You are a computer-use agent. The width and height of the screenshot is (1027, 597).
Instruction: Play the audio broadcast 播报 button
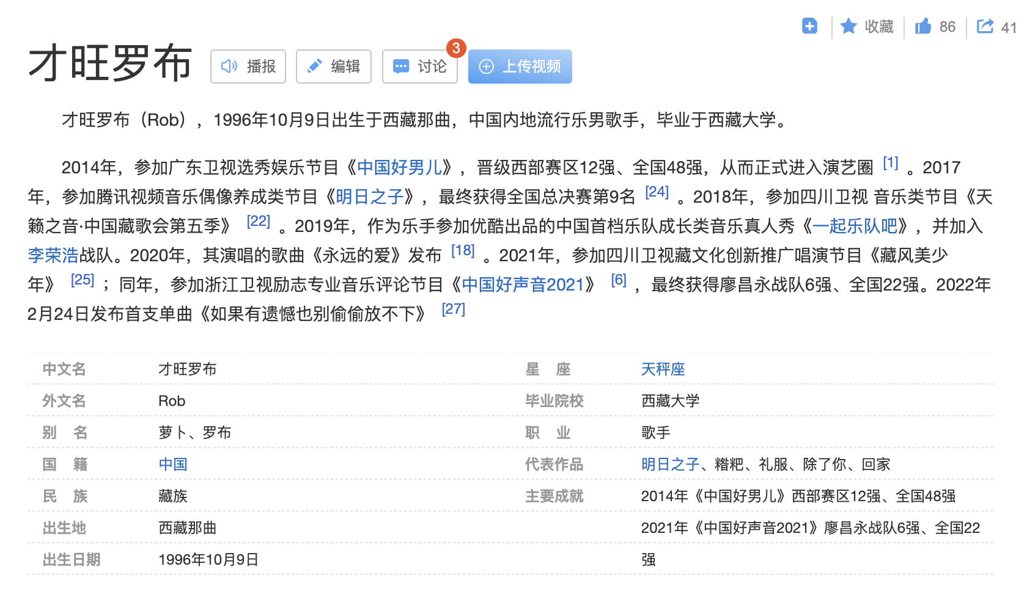click(248, 67)
